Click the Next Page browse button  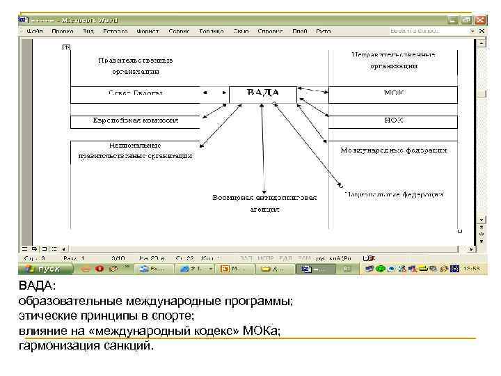click(482, 242)
